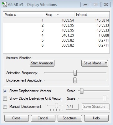The width and height of the screenshot is (113, 125).
Task: Click the Infrared column header
Action: (x=92, y=15)
